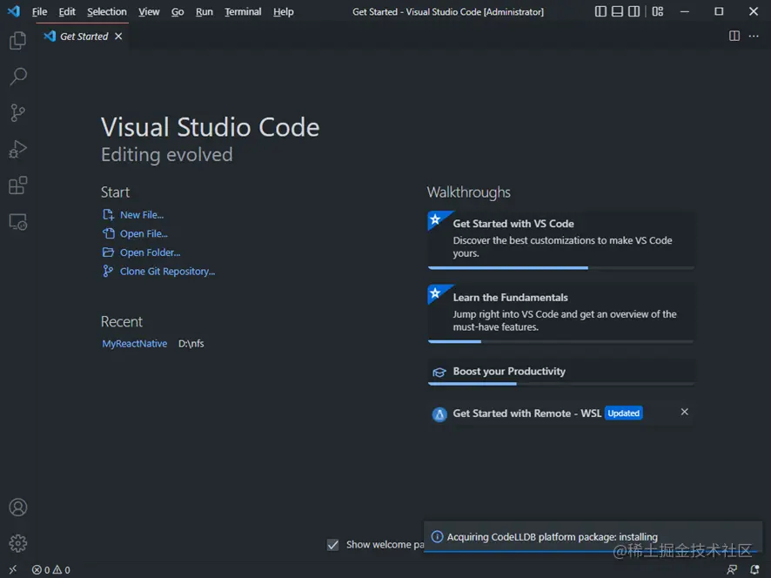Toggle the bottom panel layout button

coord(618,12)
